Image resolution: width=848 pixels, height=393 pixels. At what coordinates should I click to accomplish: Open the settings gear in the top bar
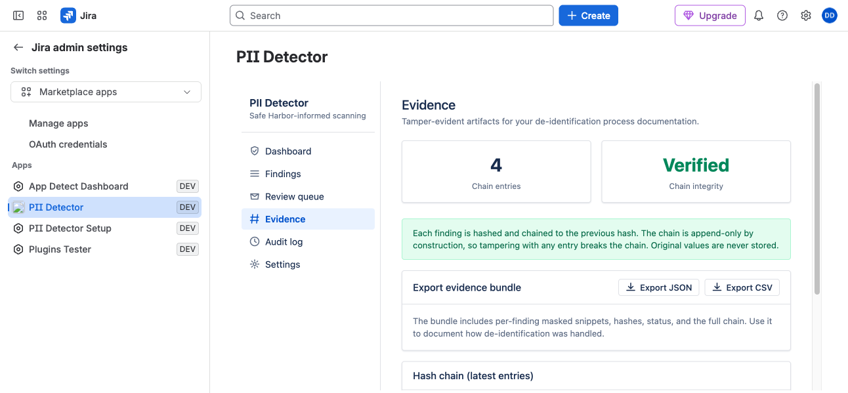[806, 16]
